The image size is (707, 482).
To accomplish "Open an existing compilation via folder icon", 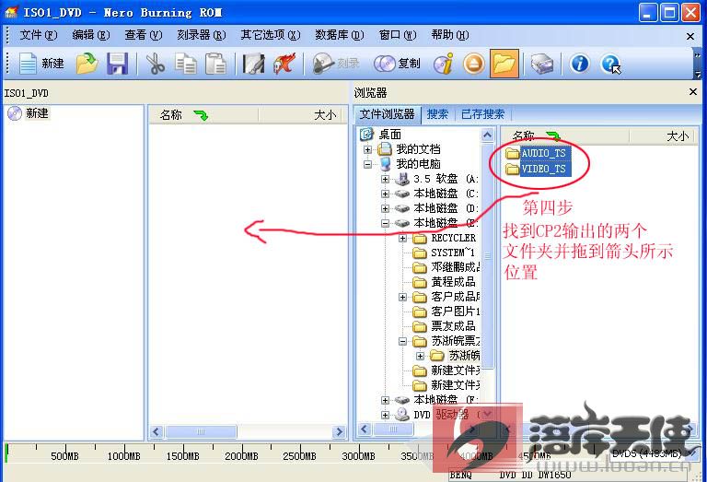I will (x=87, y=64).
